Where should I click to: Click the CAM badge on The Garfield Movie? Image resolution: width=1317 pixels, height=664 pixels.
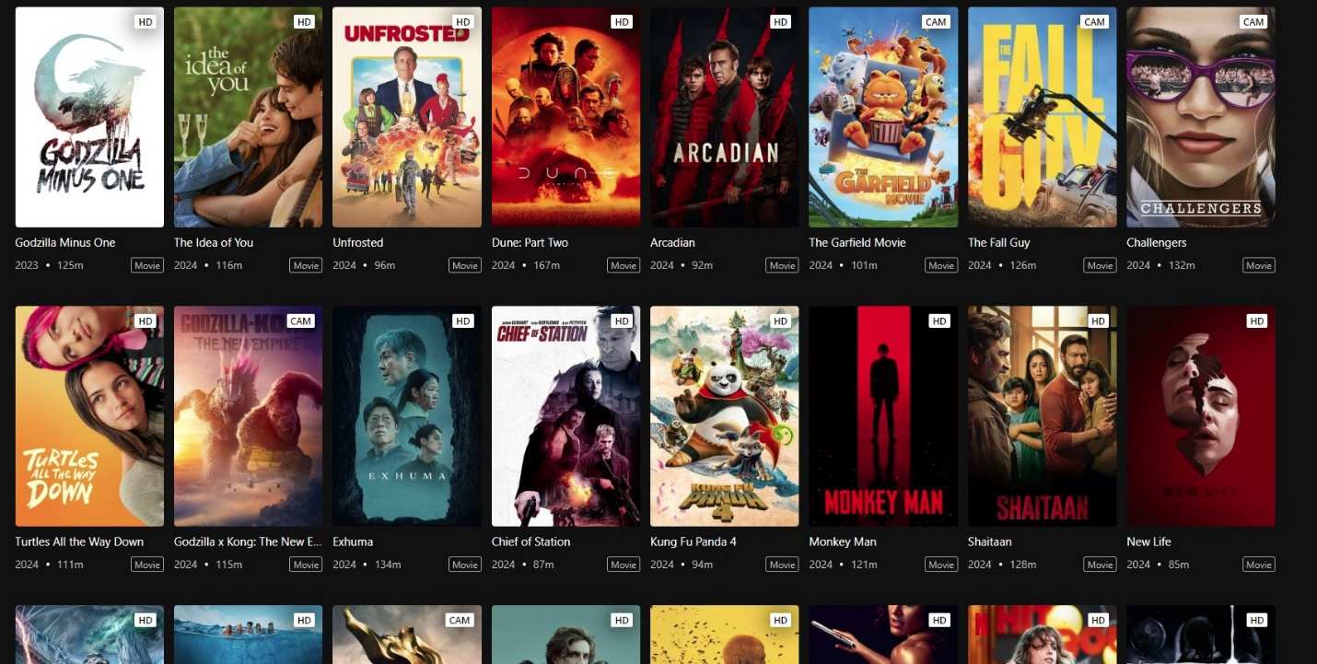coord(936,22)
